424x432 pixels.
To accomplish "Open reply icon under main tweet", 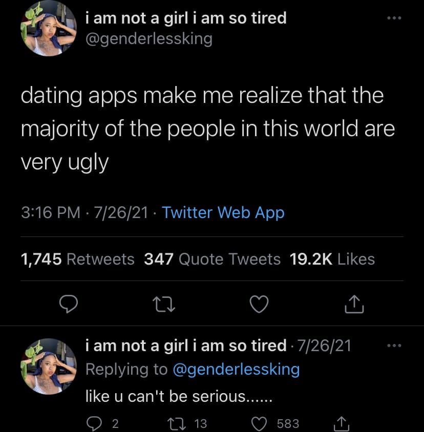I will pyautogui.click(x=69, y=304).
